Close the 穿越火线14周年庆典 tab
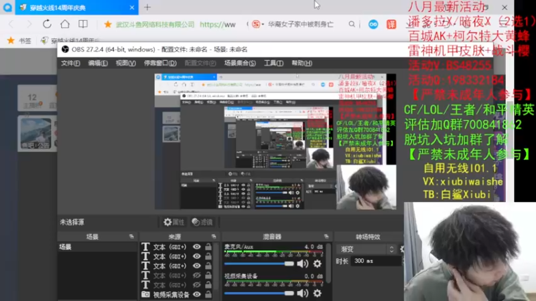 pyautogui.click(x=132, y=7)
